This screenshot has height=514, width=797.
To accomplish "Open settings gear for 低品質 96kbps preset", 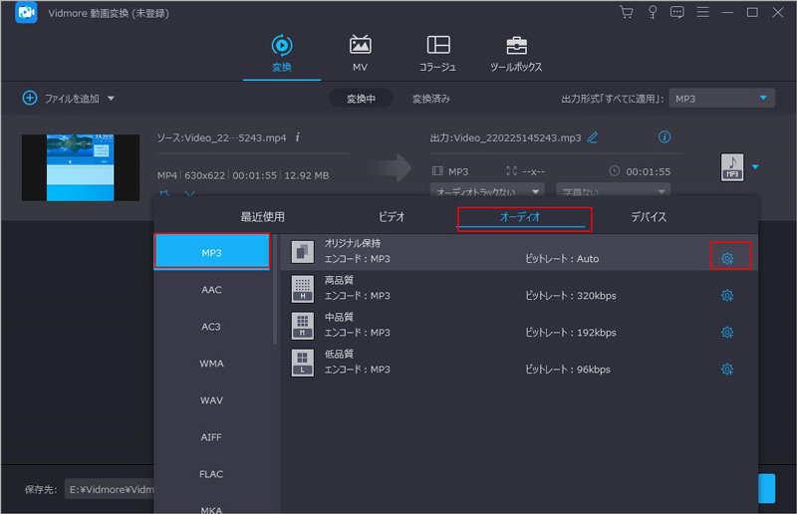I will point(727,370).
